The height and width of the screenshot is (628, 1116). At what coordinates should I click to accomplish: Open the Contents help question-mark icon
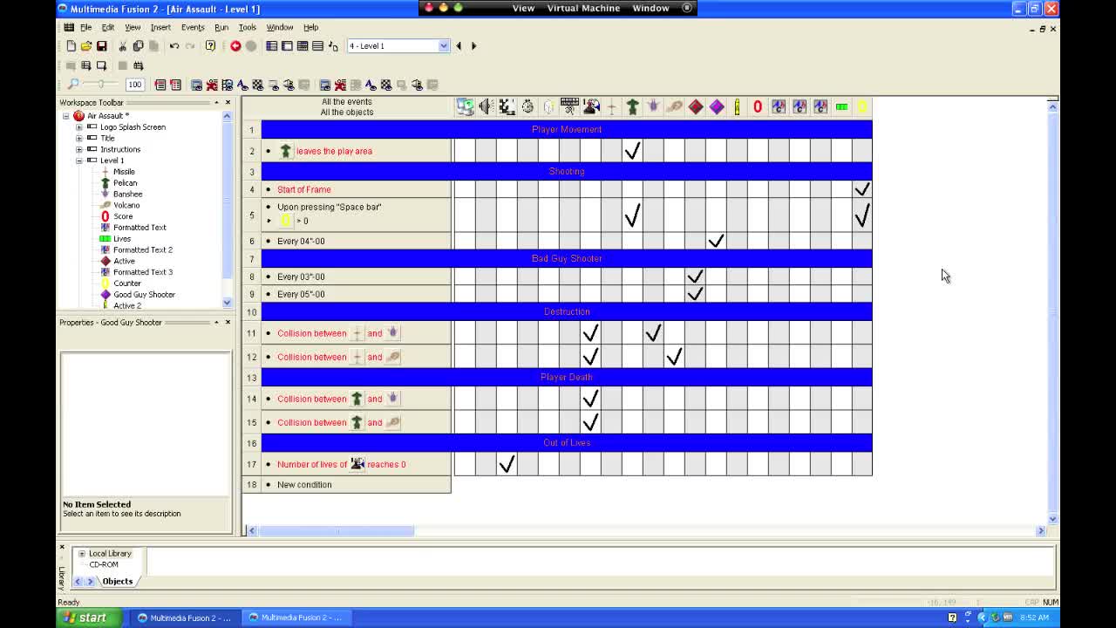(x=210, y=46)
